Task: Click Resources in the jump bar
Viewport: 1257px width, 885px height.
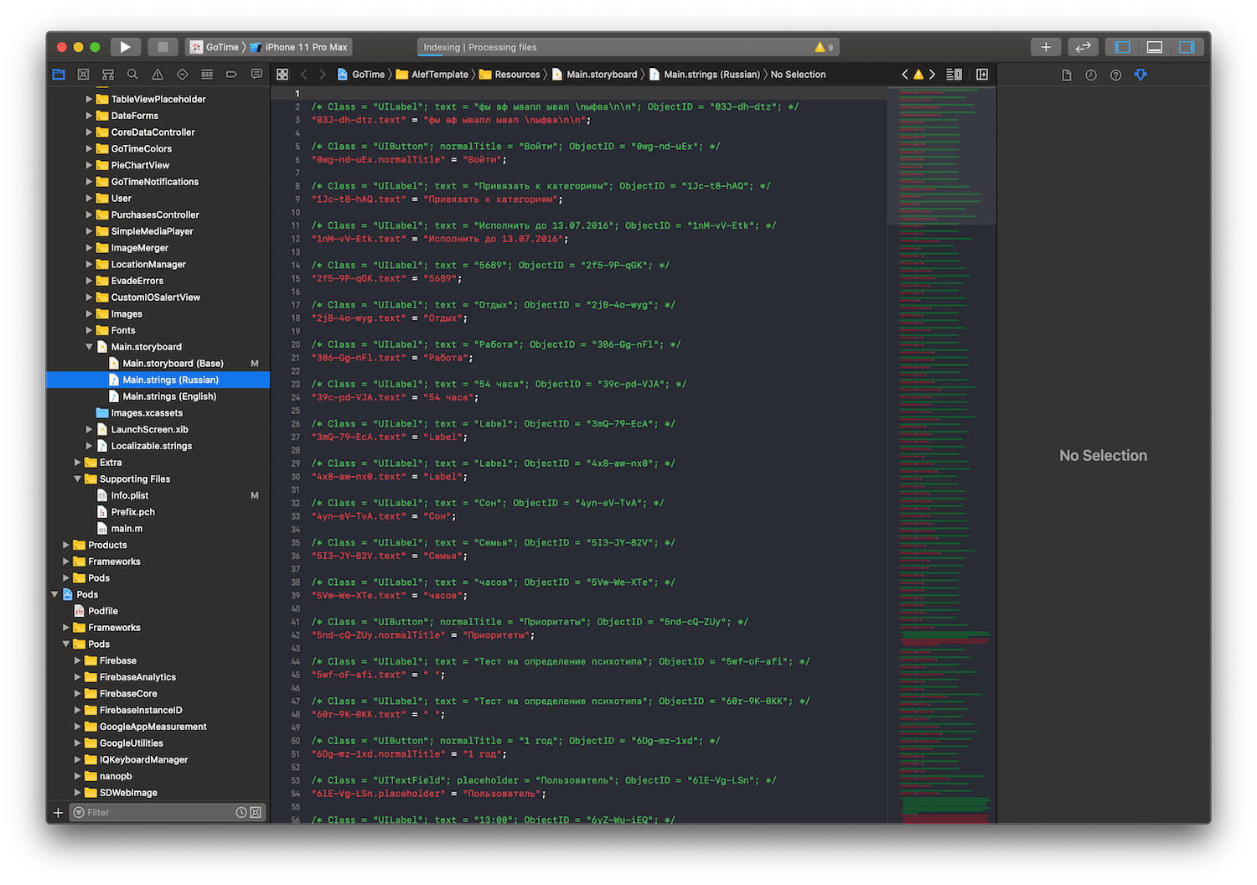Action: [510, 75]
